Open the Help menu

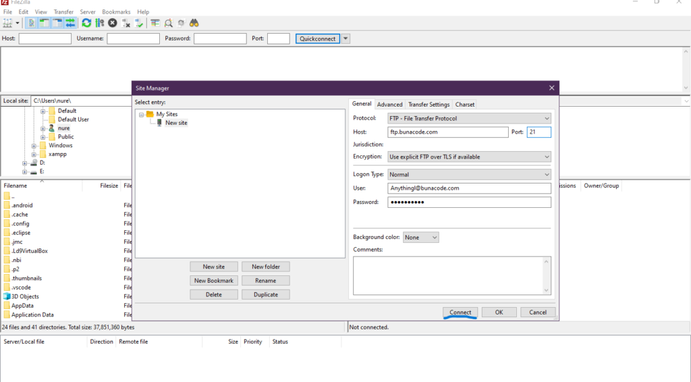143,12
